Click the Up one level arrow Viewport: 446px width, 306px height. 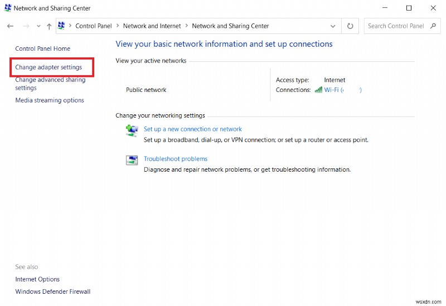[49, 26]
